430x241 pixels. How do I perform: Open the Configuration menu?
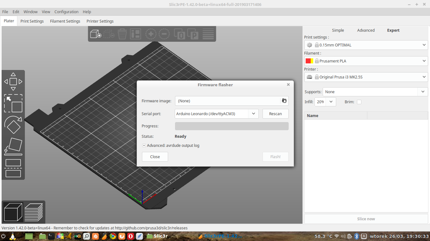point(66,12)
